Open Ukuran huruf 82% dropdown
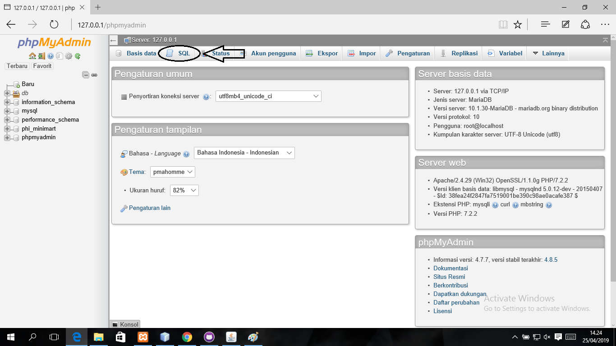This screenshot has height=346, width=616. 184,190
